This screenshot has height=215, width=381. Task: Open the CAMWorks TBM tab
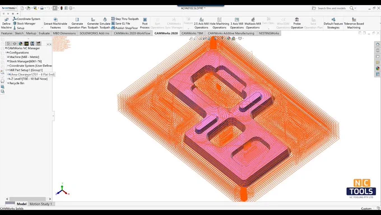[192, 33]
